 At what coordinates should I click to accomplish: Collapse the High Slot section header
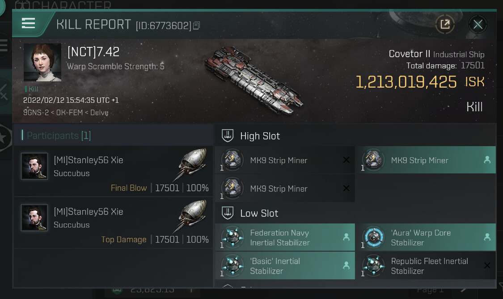pos(260,136)
